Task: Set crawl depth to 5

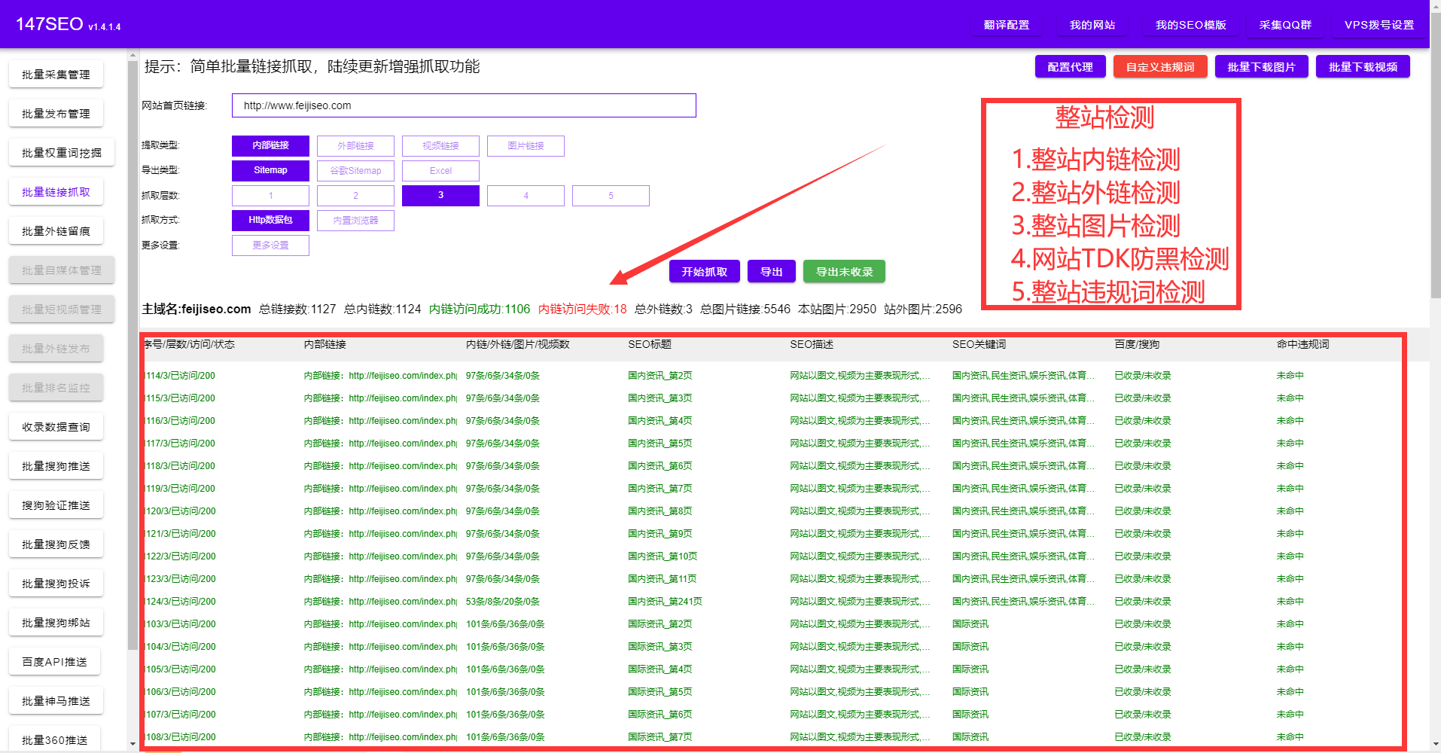Action: coord(610,195)
